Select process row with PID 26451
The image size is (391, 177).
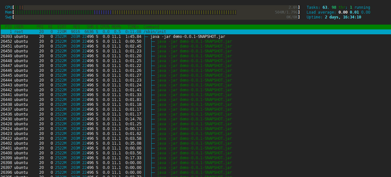coord(195,46)
